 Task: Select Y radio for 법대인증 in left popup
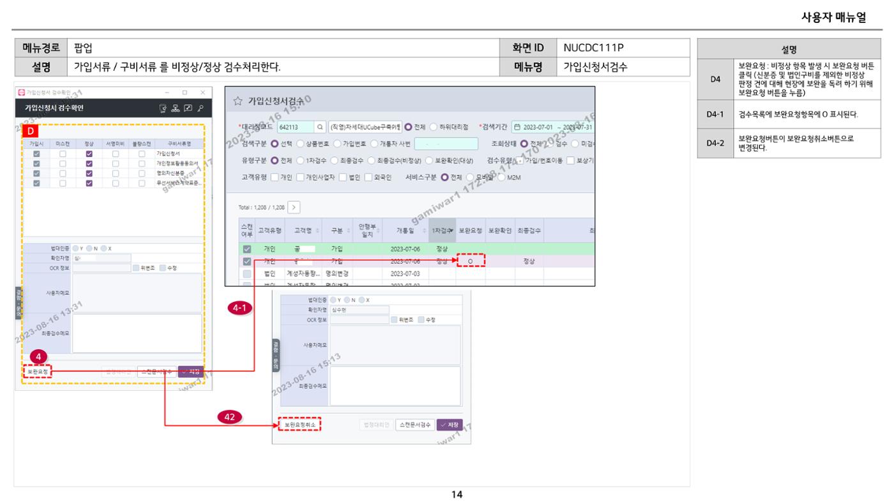[74, 250]
